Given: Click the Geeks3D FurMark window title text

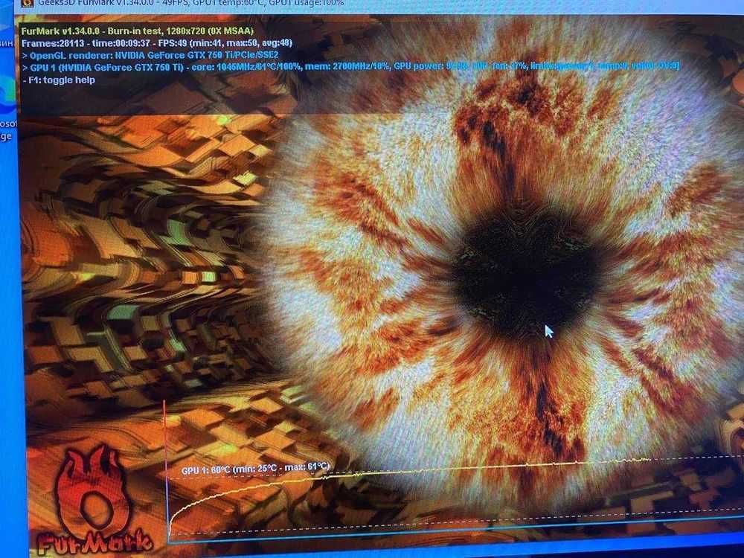Looking at the screenshot, I should point(190,3).
